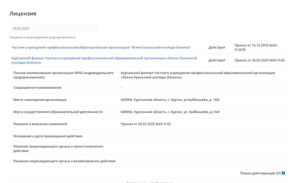Open the date field showing 20.02.2025
This screenshot has width=298, height=183.
tap(54, 29)
